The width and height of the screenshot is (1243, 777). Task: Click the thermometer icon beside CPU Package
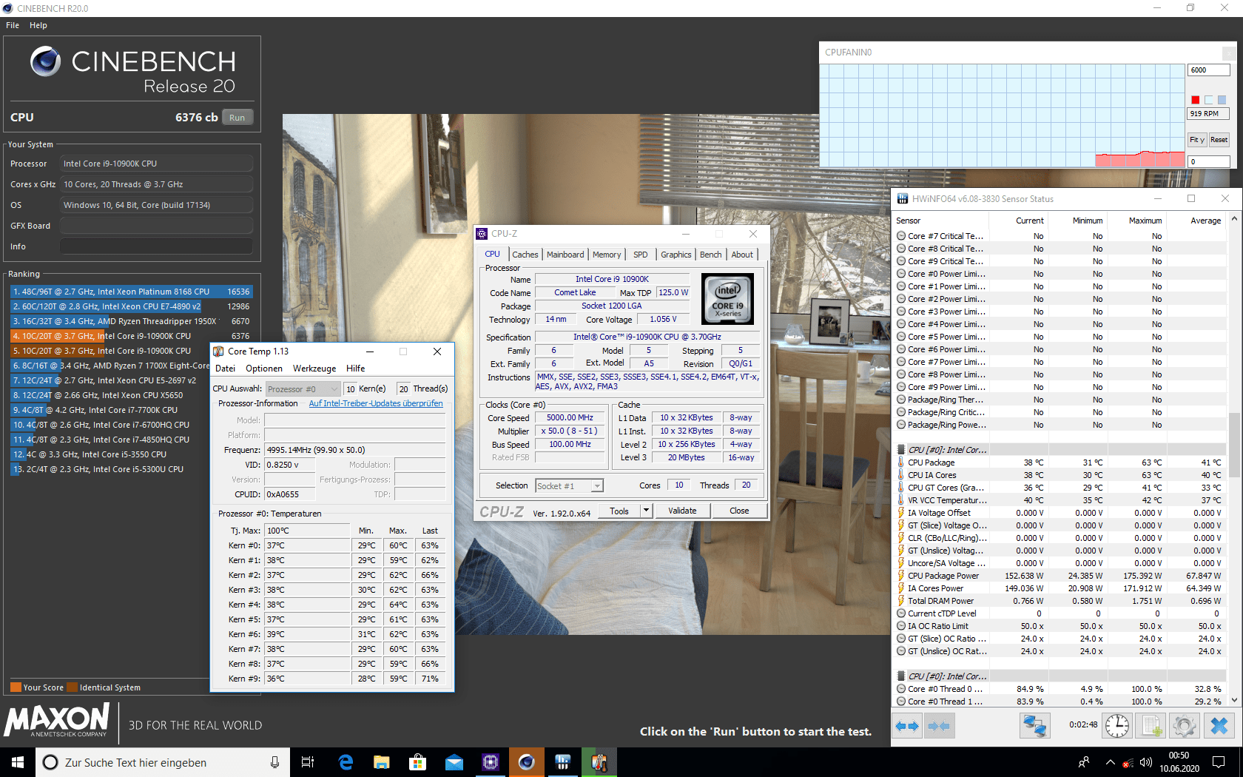click(x=901, y=462)
